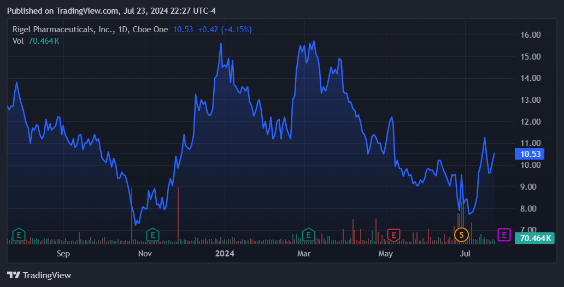Image resolution: width=564 pixels, height=287 pixels.
Task: Click the Published on TradingView.com header text
Action: click(x=111, y=11)
